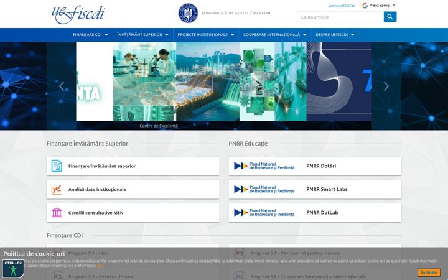Click the chart icon for Analiză date instituționale
Image resolution: width=448 pixels, height=280 pixels.
click(57, 189)
